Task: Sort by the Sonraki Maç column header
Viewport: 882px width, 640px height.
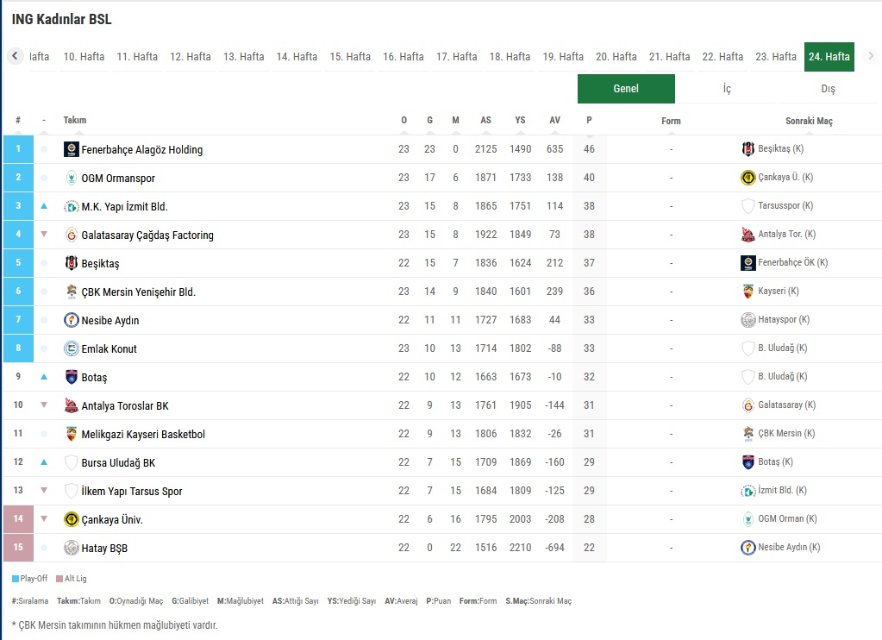Action: (809, 121)
